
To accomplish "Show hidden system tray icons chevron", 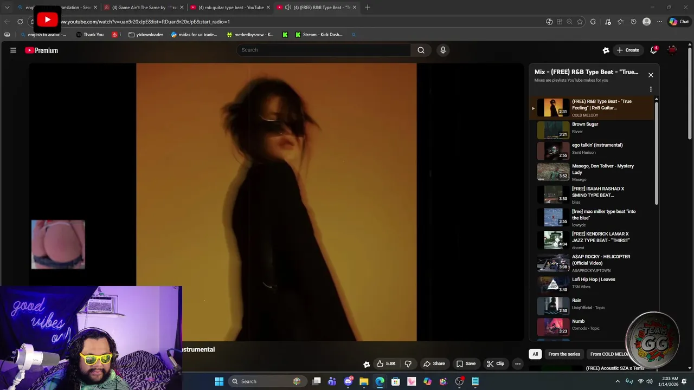I will click(x=617, y=381).
